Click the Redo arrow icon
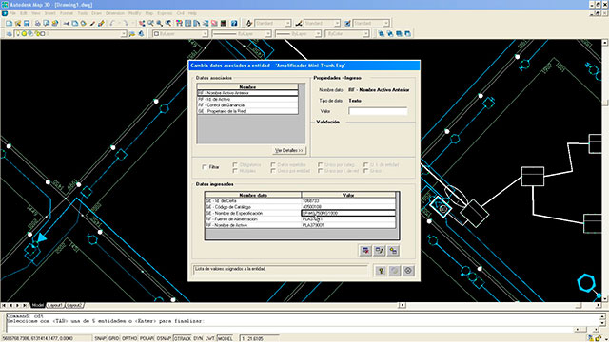609x342 pixels. tap(125, 23)
